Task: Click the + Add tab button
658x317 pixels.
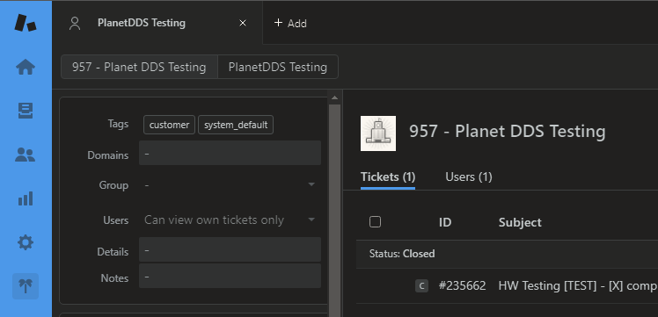Action: (x=290, y=23)
